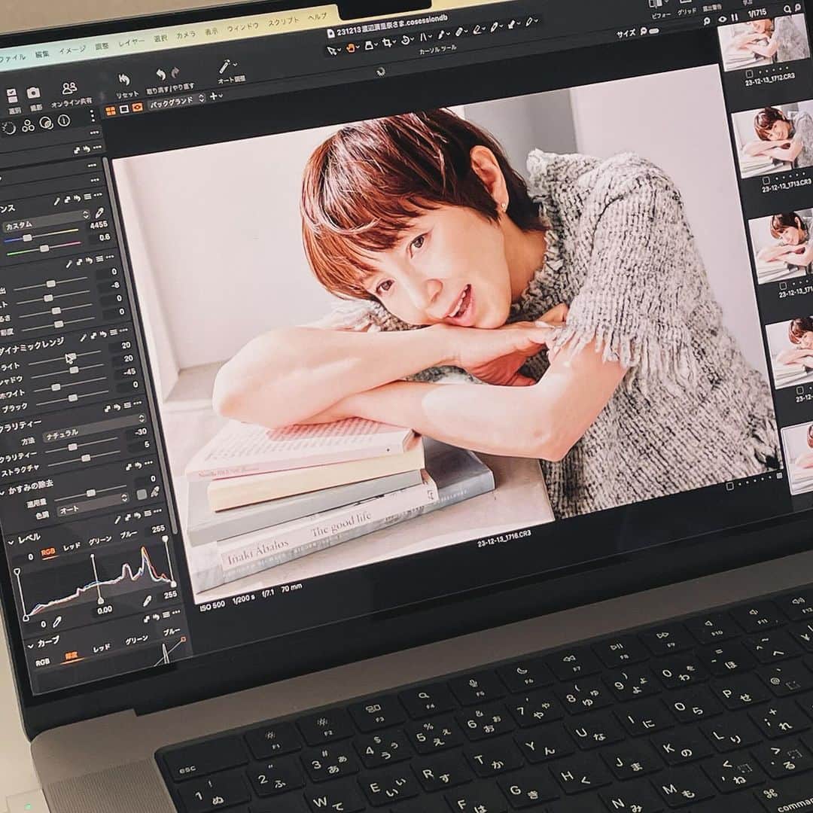
Task: Select the 23-12-13_1713.CR3 thumbnail
Action: pyautogui.click(x=774, y=140)
